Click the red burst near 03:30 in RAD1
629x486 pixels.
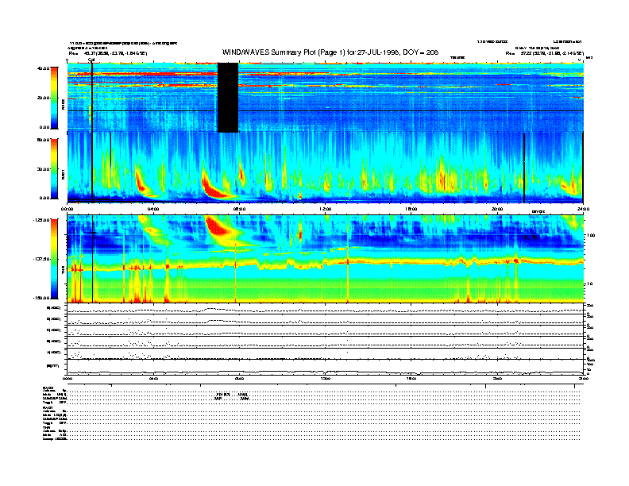(141, 183)
